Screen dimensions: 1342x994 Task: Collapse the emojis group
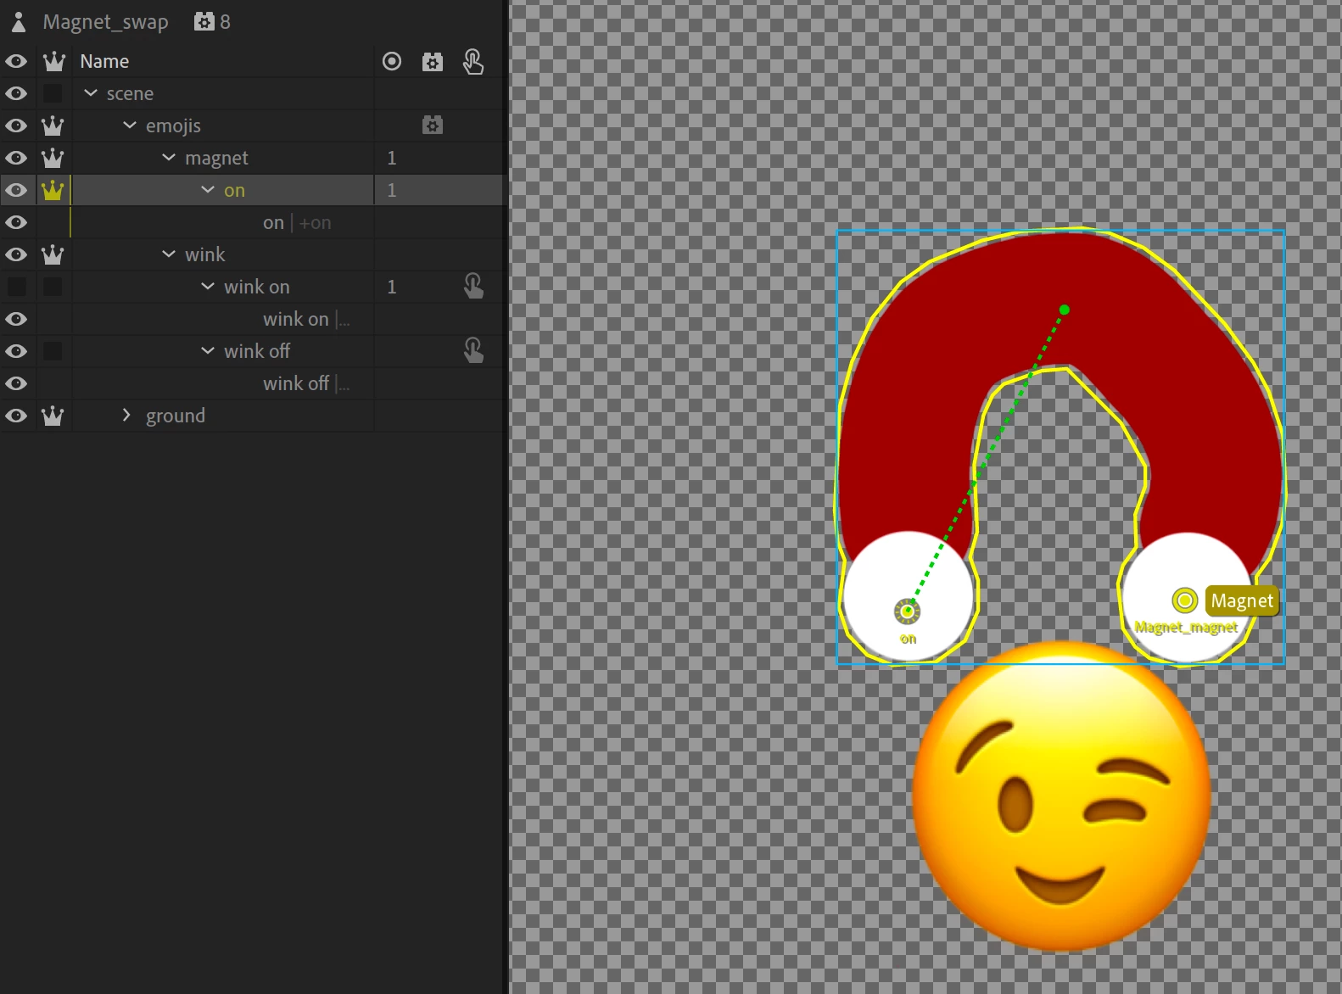pyautogui.click(x=130, y=126)
